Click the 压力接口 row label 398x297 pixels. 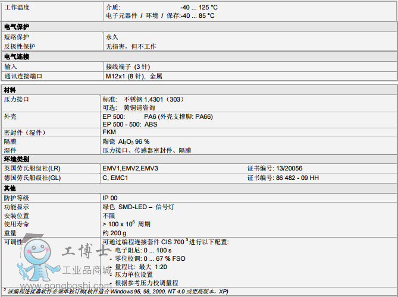point(17,99)
